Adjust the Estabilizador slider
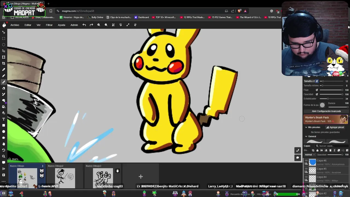350x197 pixels. [x=332, y=99]
